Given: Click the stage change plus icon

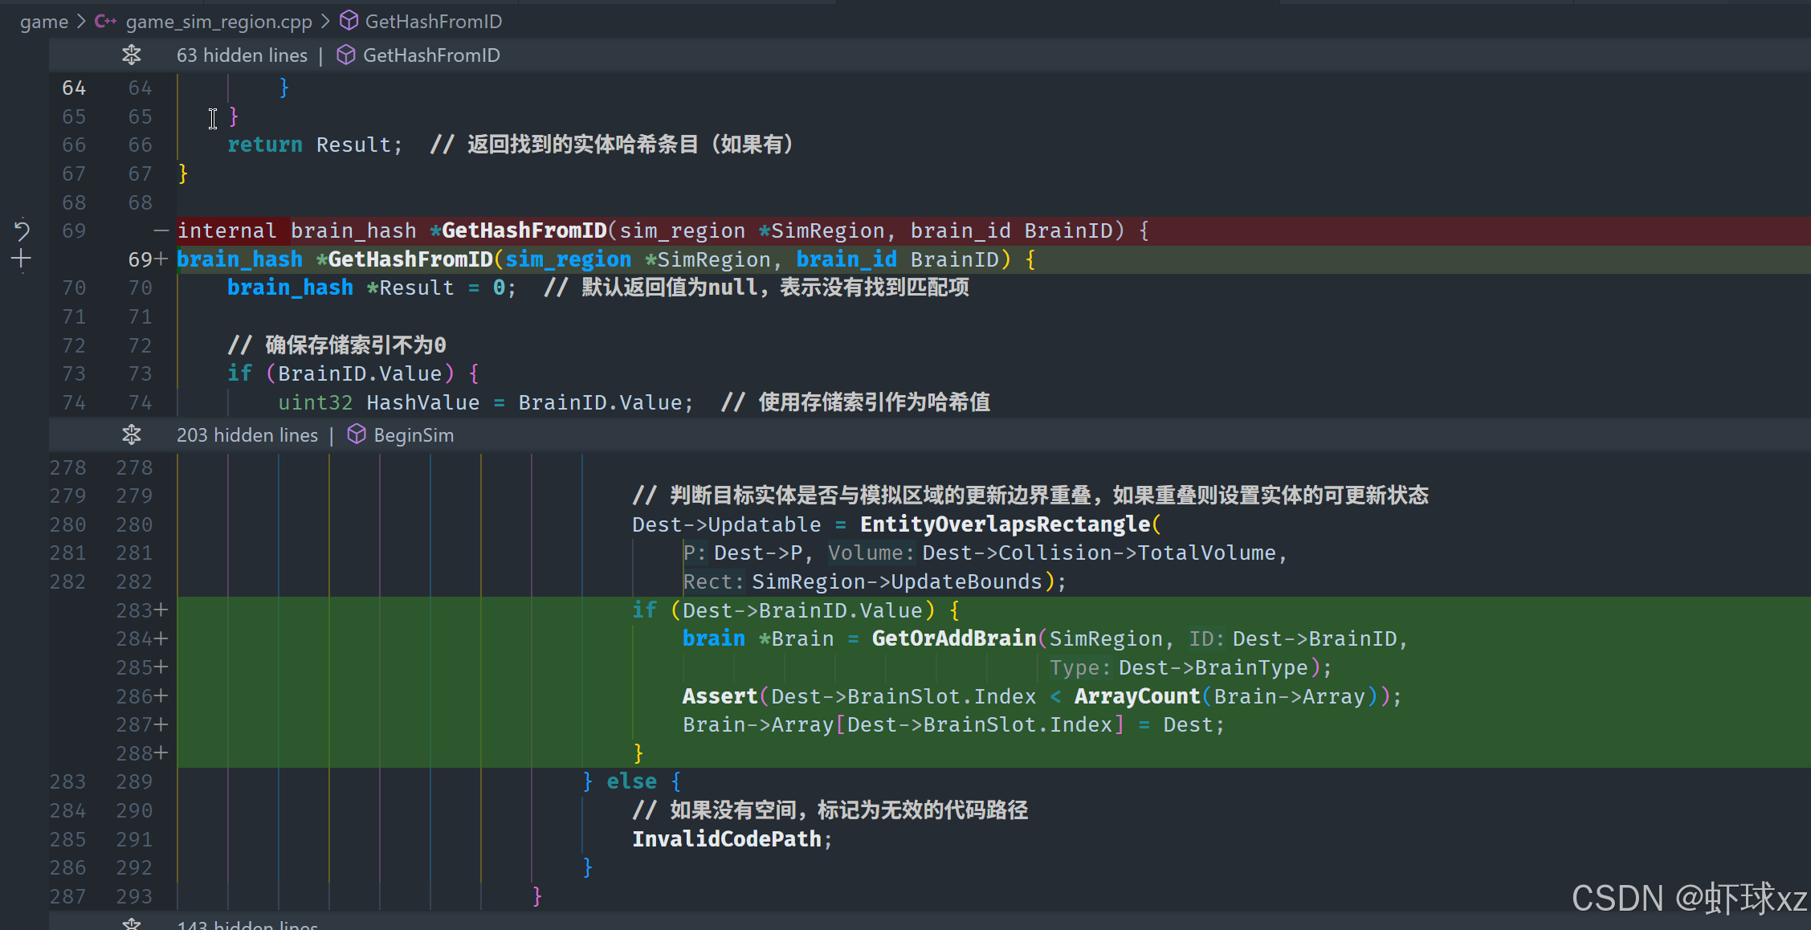Looking at the screenshot, I should (22, 259).
